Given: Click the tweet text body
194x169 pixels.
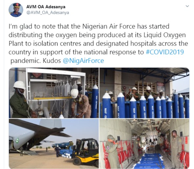Looking at the screenshot, I should [98, 43].
